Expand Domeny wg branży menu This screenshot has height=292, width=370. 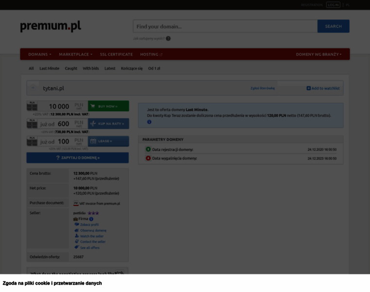(x=319, y=54)
